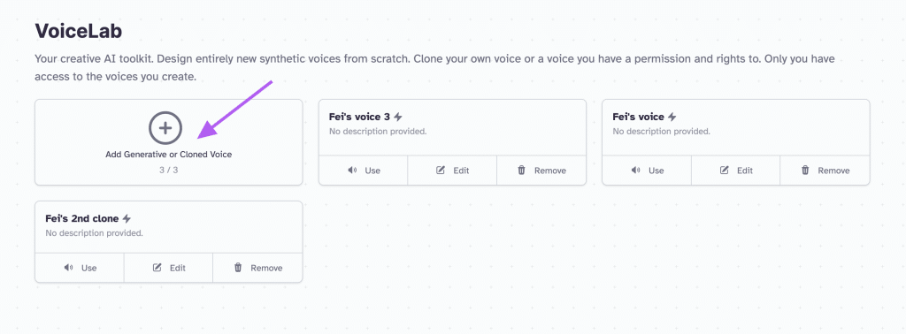Click pencil icon on Fei's 2nd clone card
Image resolution: width=906 pixels, height=334 pixels.
click(157, 268)
